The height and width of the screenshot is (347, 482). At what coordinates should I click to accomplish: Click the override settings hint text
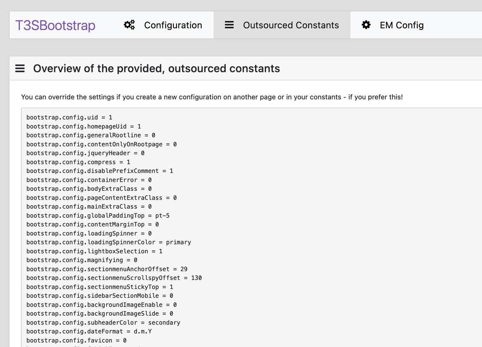(212, 97)
